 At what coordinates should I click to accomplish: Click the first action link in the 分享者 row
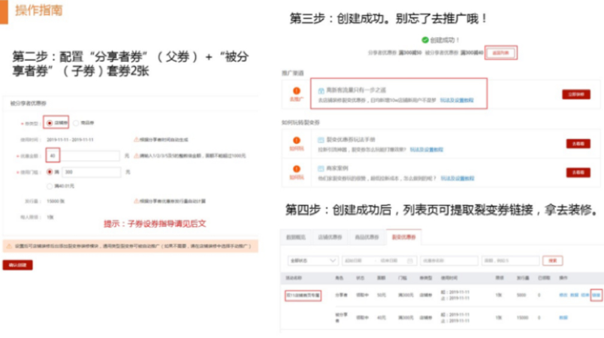pos(563,295)
